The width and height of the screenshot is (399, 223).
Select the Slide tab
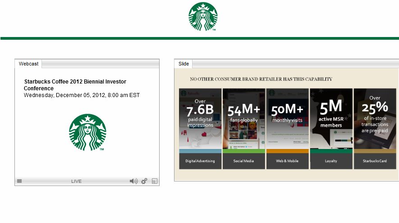coord(183,64)
